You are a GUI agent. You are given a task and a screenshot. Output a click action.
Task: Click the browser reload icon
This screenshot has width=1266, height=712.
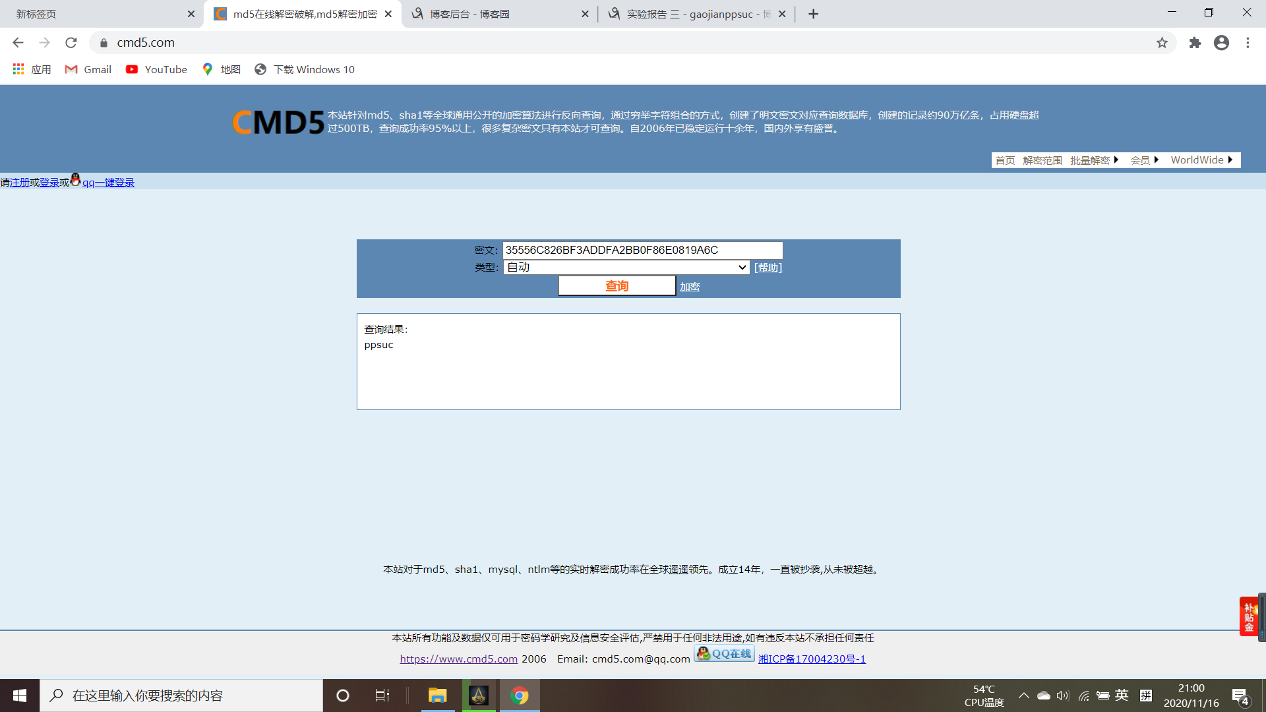tap(71, 43)
